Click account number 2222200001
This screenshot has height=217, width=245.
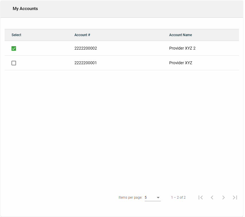86,63
